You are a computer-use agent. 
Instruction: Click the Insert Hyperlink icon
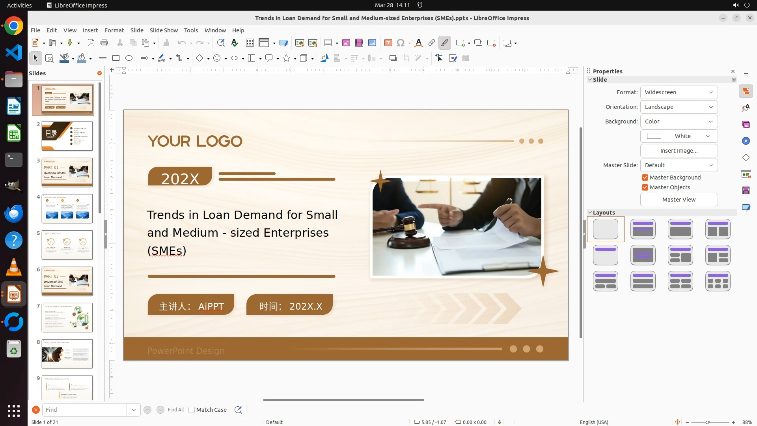(x=432, y=43)
